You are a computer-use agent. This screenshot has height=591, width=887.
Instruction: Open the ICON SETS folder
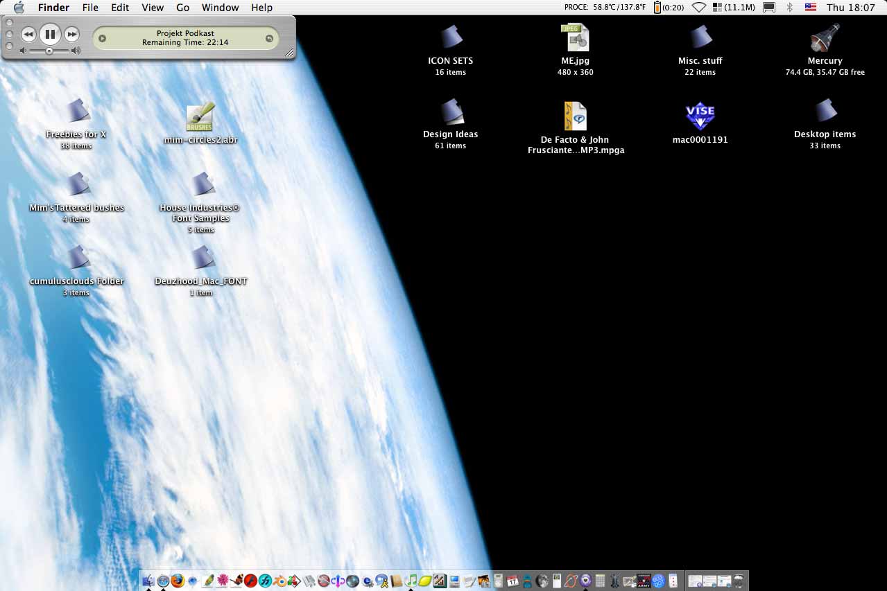(451, 38)
